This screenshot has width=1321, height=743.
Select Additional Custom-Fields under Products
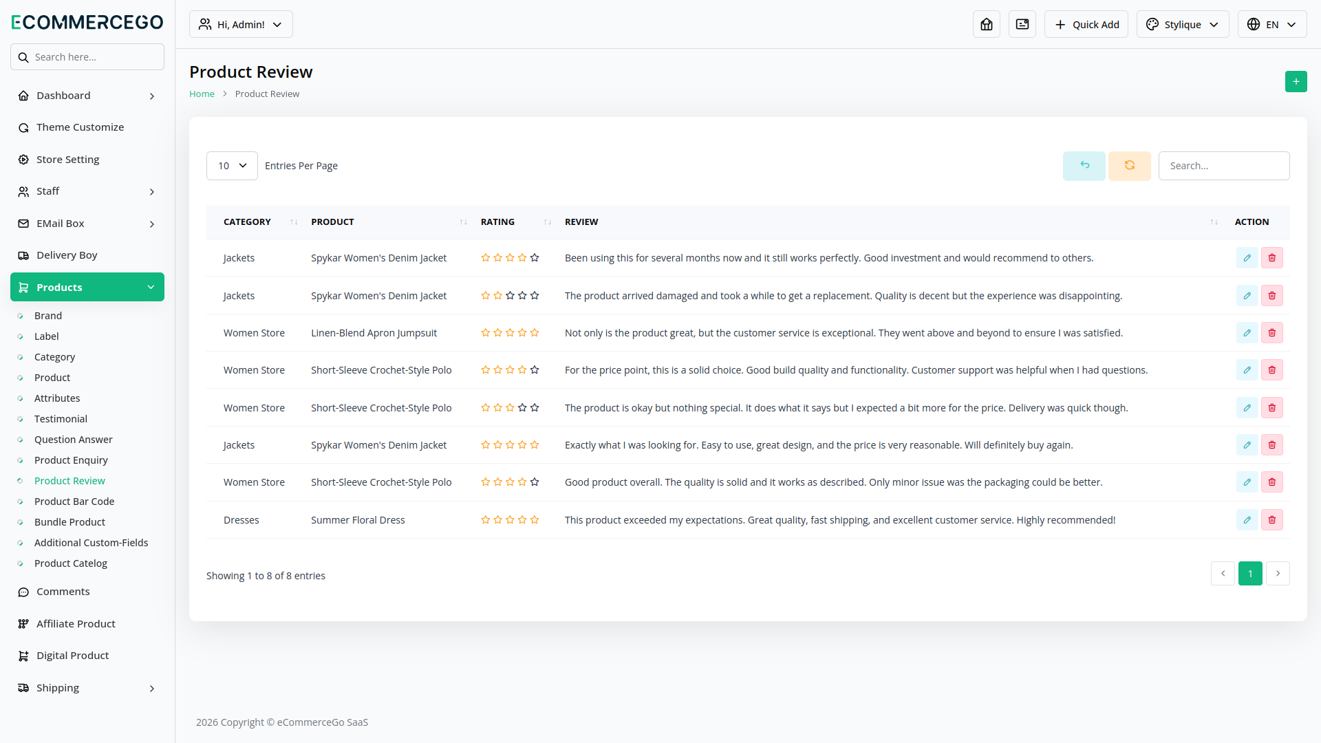92,543
